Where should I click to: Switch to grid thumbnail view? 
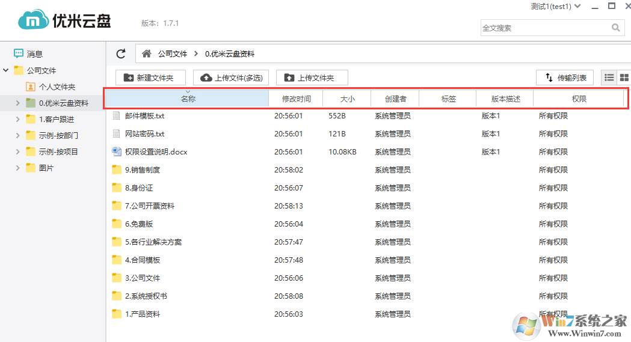tap(624, 78)
